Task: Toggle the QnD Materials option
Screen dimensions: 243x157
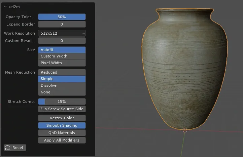Action: click(x=62, y=133)
